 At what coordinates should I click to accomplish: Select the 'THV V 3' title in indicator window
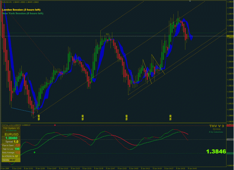pyautogui.click(x=216, y=126)
